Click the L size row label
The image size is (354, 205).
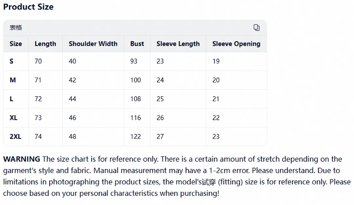pyautogui.click(x=11, y=99)
